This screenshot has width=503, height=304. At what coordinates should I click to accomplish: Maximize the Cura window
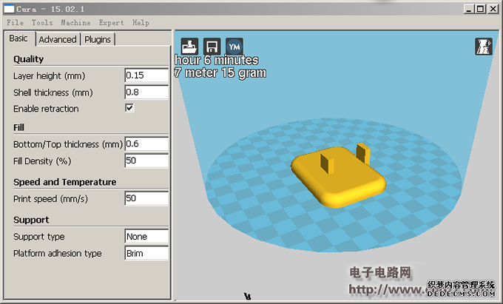(x=480, y=9)
